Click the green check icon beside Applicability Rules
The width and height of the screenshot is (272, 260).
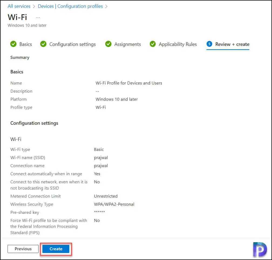click(x=153, y=44)
